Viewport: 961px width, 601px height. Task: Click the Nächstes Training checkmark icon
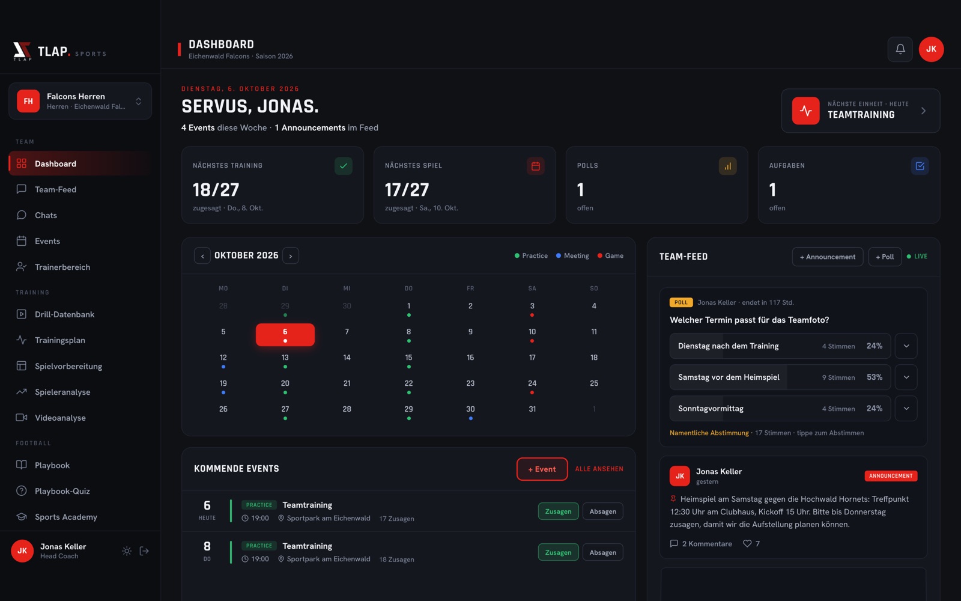[x=344, y=166]
